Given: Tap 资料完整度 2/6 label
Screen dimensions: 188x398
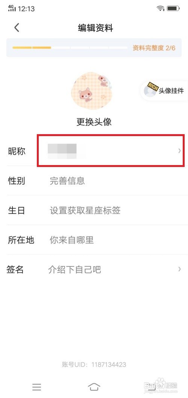Looking at the screenshot, I should point(154,48).
